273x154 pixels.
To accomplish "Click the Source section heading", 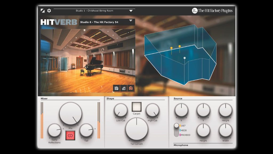I will [x=178, y=98].
